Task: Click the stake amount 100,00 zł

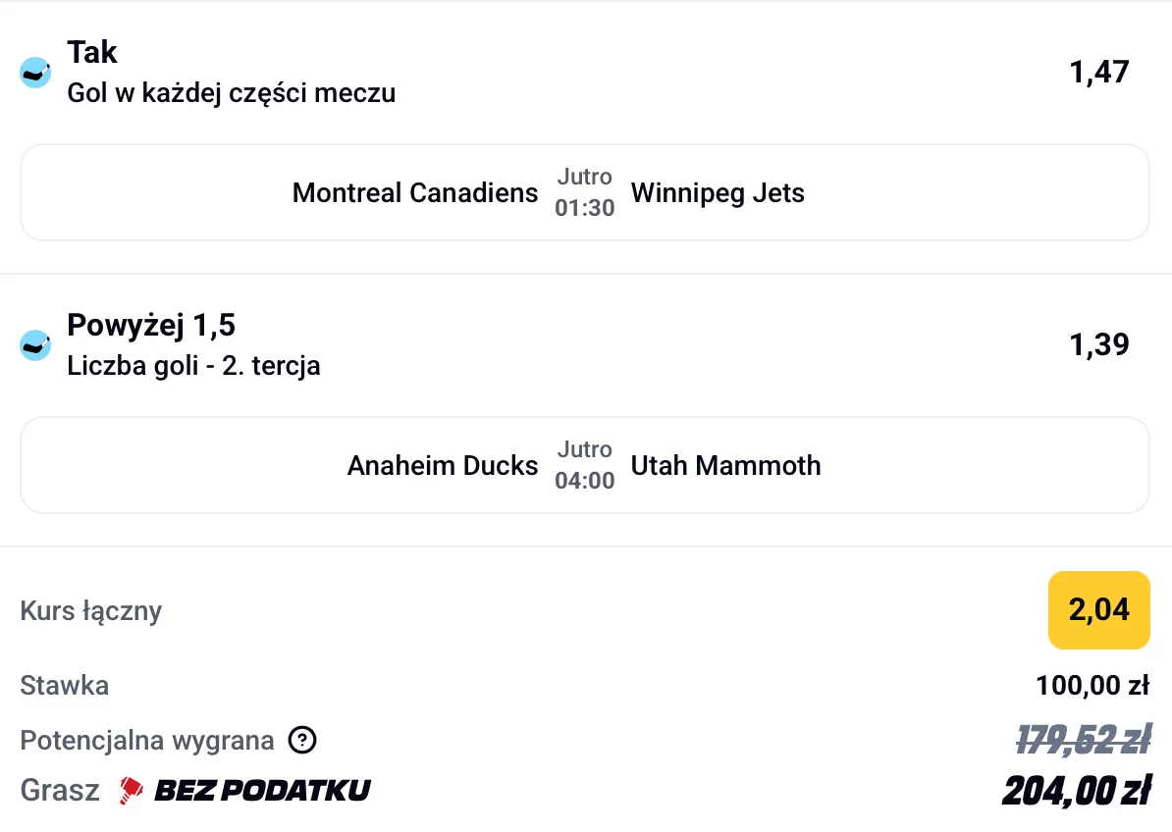Action: (1092, 685)
